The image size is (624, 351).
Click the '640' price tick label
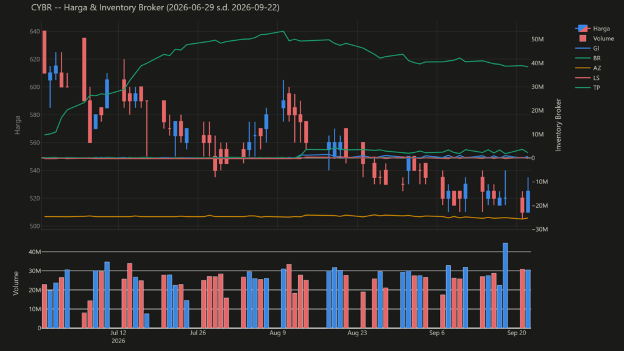(x=35, y=32)
